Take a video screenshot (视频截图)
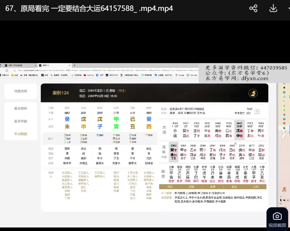The height and width of the screenshot is (231, 290). [x=277, y=219]
